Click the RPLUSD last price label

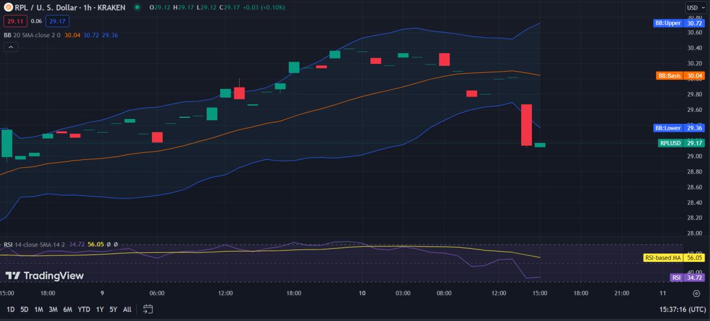click(x=681, y=143)
